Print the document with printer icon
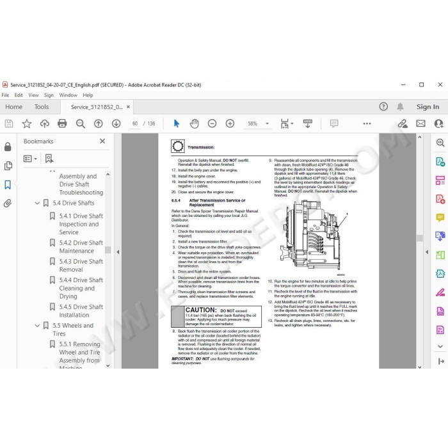 click(x=62, y=124)
